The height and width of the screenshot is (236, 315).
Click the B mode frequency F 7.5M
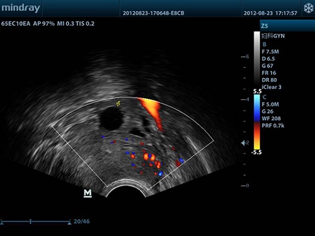tap(270, 52)
